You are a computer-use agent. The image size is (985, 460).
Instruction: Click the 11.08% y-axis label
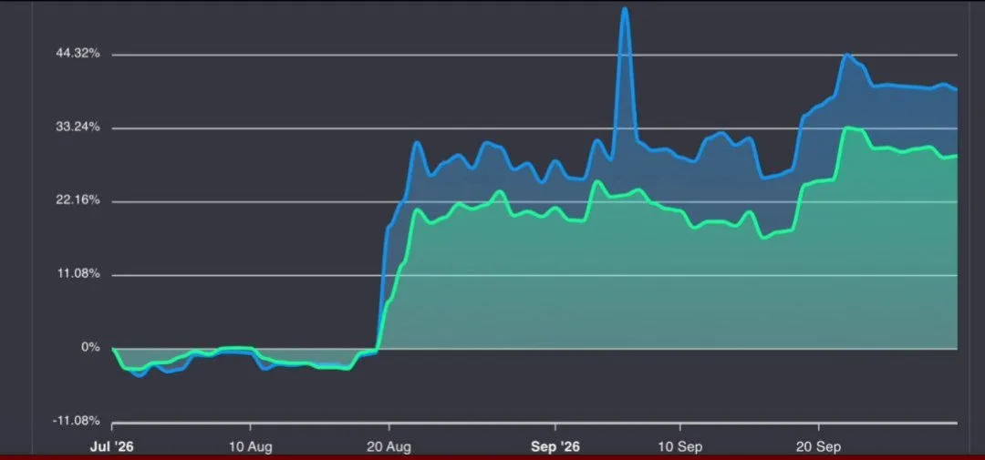pos(78,273)
